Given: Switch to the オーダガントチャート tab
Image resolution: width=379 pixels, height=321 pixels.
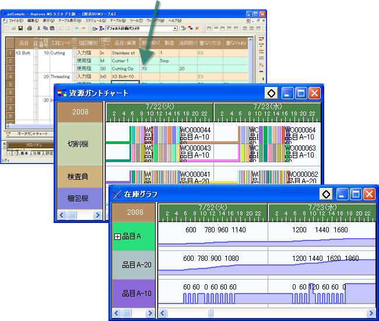Looking at the screenshot, I should pyautogui.click(x=32, y=134).
